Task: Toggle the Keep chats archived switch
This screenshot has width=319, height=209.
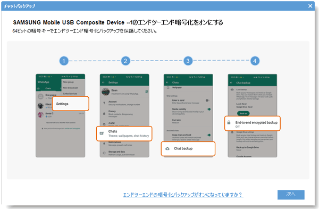Action: 208,135
